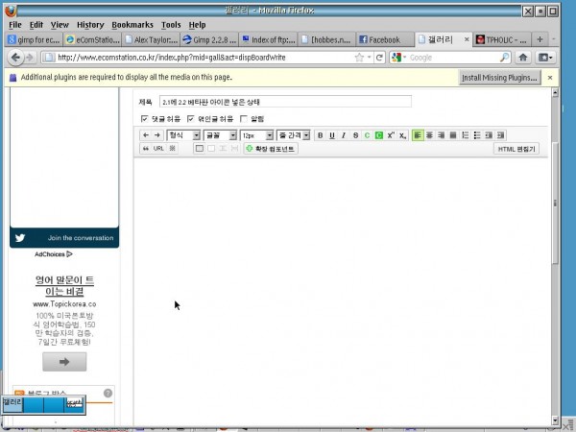Toggle underline formatting in editor

[x=332, y=135]
